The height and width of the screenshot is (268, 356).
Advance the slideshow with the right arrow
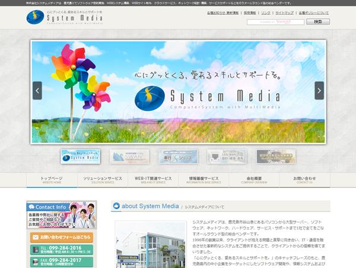(x=319, y=91)
